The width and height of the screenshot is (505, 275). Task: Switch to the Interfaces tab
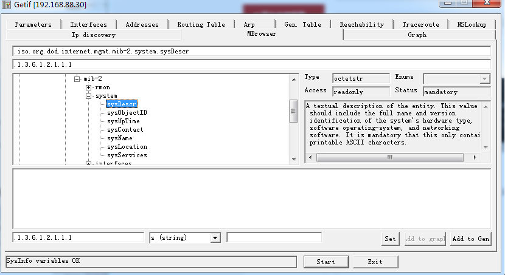[x=89, y=24]
